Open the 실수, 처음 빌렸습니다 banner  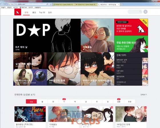[30, 61]
